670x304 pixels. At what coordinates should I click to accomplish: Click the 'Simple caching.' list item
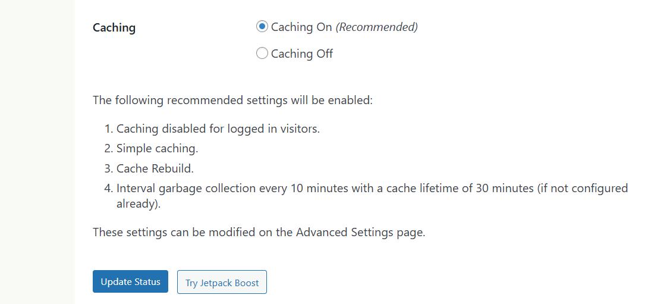click(157, 148)
